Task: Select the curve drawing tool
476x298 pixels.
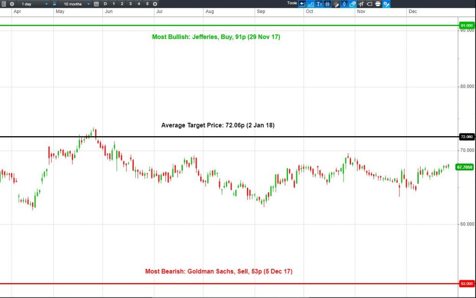Action: pos(311,4)
